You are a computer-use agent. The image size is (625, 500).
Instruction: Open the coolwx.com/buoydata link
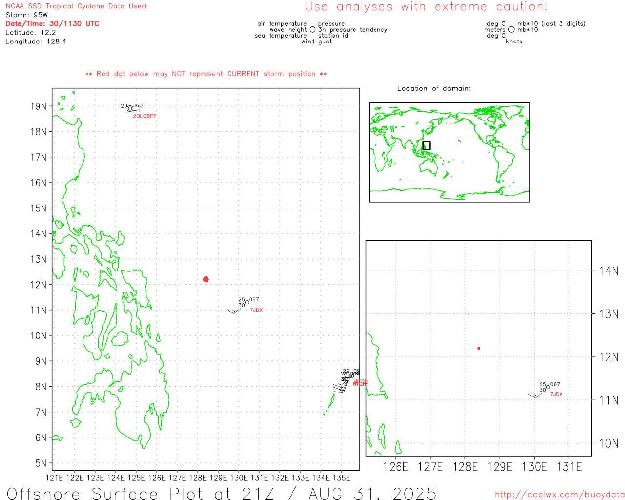coord(560,495)
